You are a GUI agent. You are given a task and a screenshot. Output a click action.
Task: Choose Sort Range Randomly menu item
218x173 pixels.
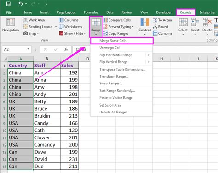121,91
